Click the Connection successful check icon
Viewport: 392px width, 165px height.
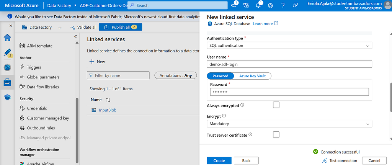point(315,152)
